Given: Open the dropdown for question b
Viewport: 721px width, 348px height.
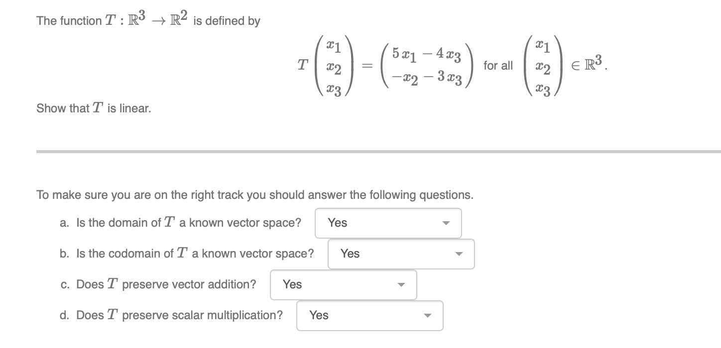Looking at the screenshot, I should point(401,254).
